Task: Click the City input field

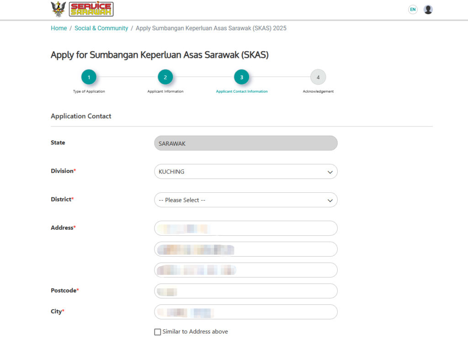Action: [x=246, y=312]
